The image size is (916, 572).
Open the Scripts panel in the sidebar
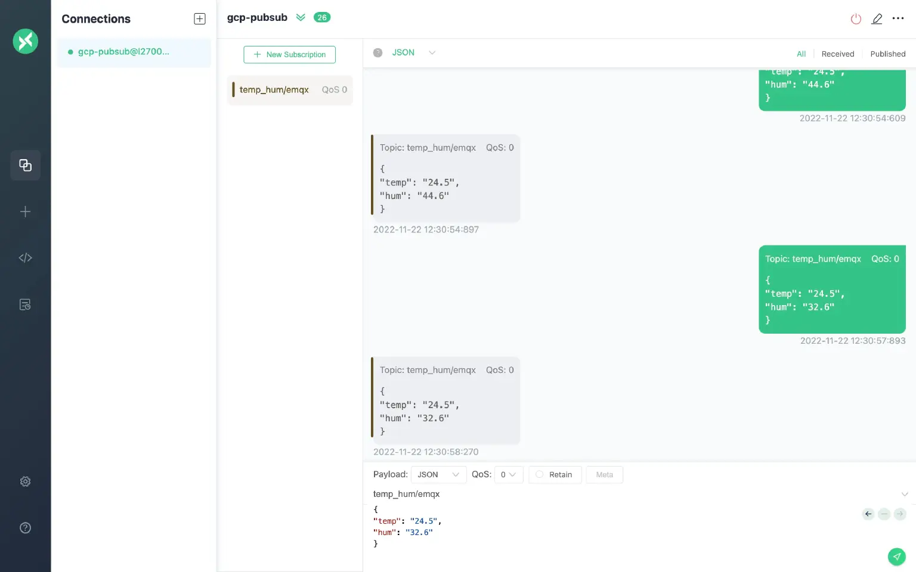click(25, 257)
